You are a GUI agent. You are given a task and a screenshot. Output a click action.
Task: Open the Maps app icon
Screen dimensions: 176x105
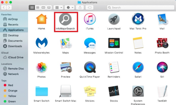[66, 43]
